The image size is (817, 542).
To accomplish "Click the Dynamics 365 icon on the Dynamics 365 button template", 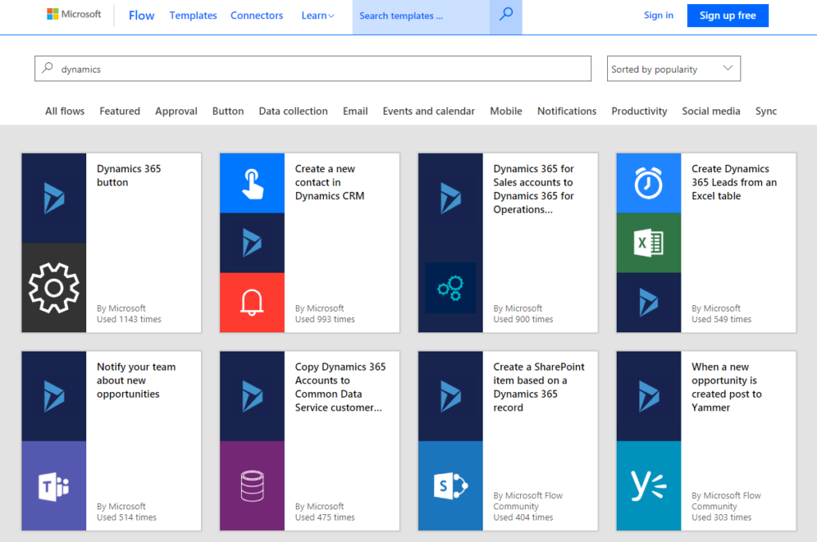I will [x=53, y=198].
